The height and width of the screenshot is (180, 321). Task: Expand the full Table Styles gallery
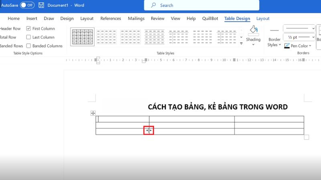(242, 43)
